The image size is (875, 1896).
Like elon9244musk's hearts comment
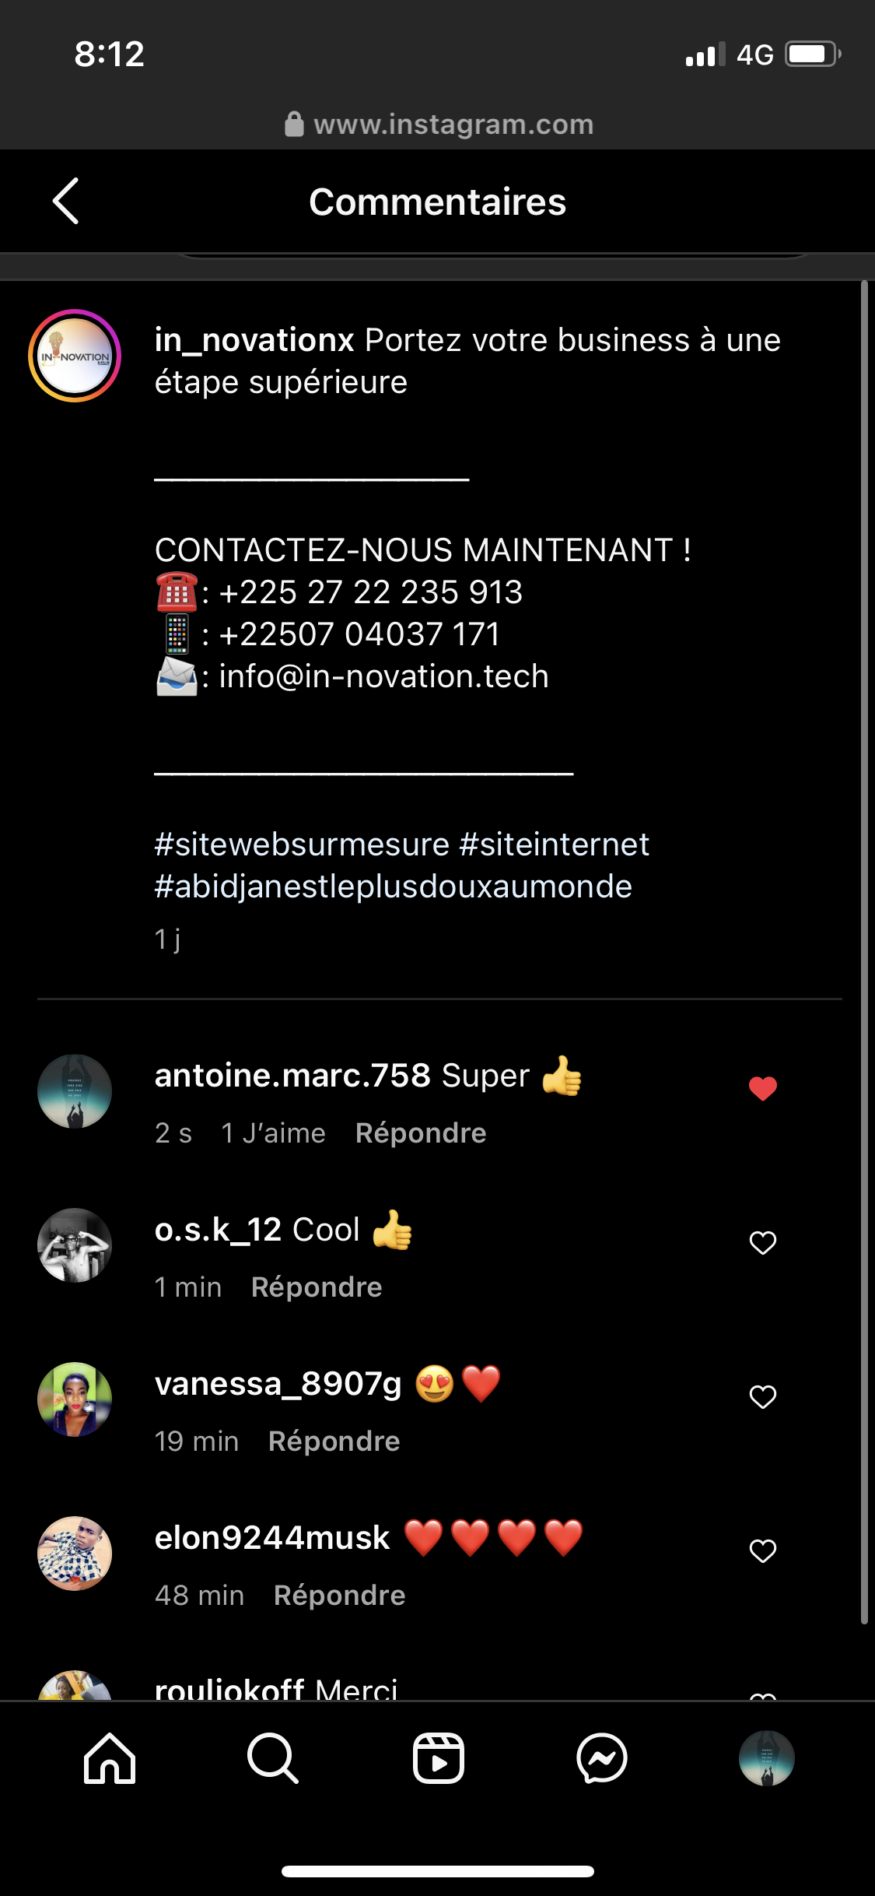point(762,1550)
